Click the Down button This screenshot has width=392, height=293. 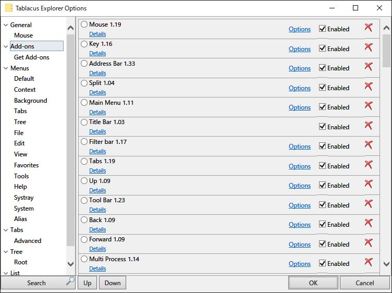point(113,283)
